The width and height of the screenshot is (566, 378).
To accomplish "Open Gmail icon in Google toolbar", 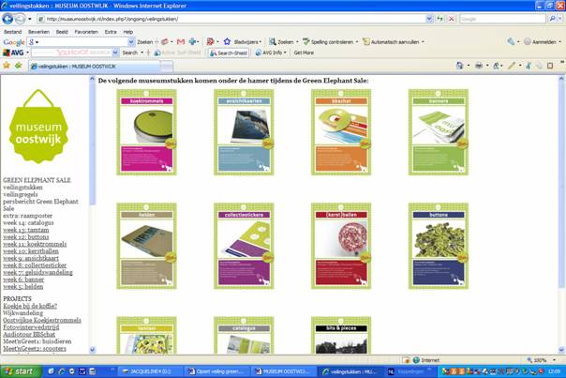I will click(x=181, y=42).
